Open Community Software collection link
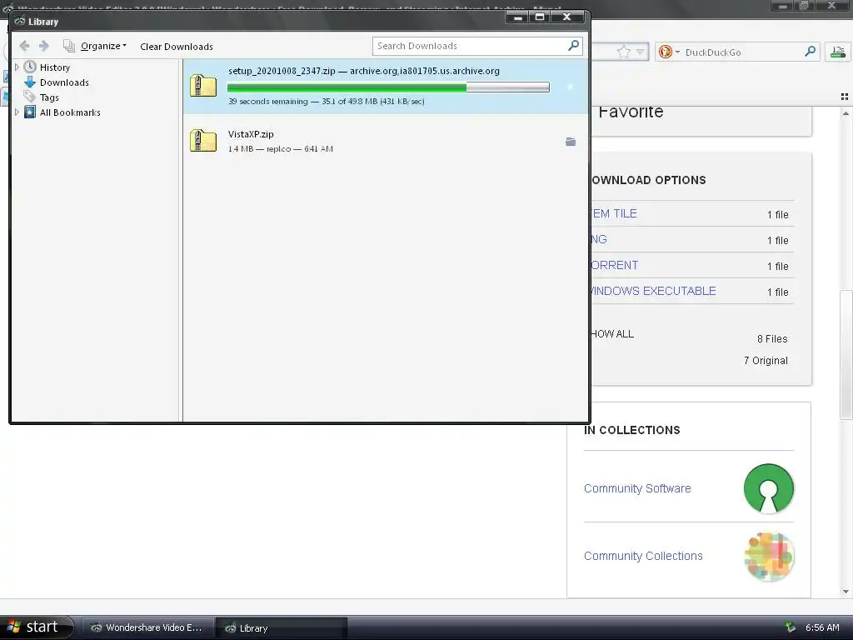Screen dimensions: 853x640 tap(637, 488)
